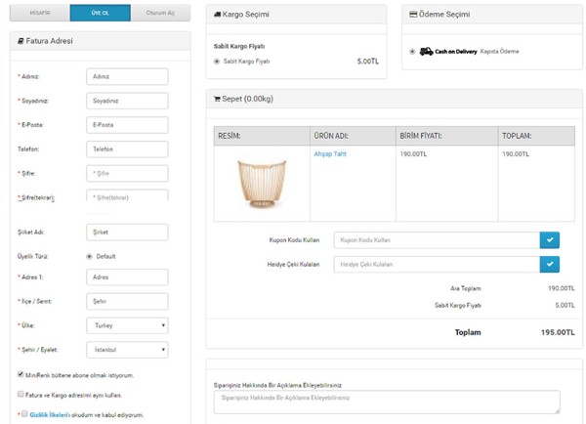Viewport: 586px width, 424px height.
Task: Click the E-Posta input field
Action: (127, 125)
